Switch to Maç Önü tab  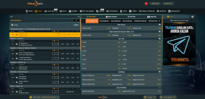(132, 17)
